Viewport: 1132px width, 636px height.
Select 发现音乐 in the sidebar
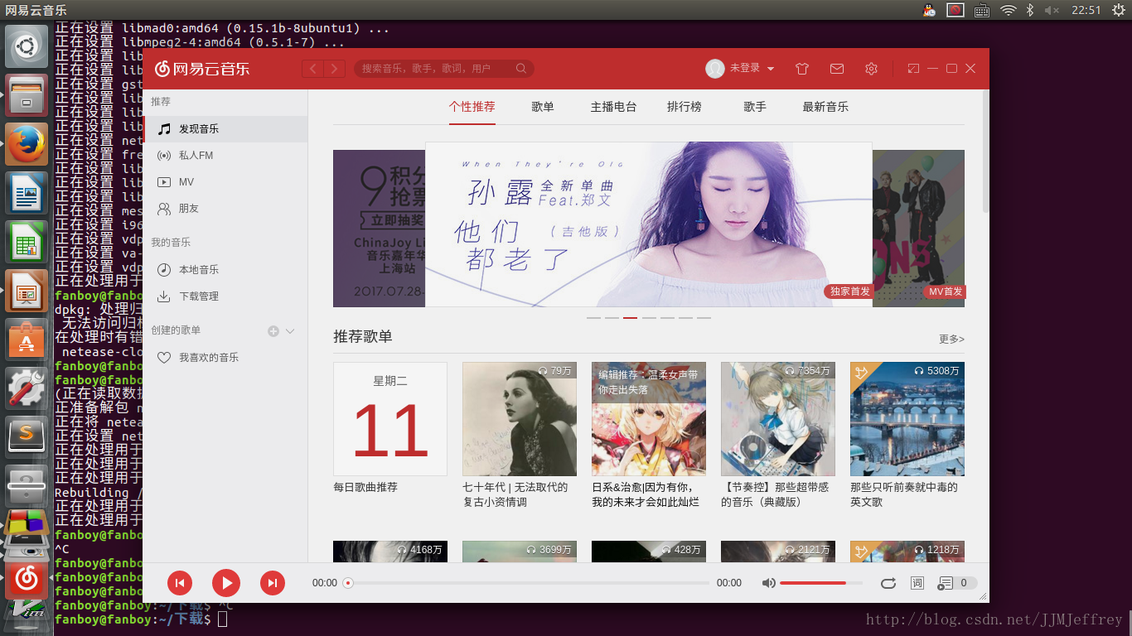[x=225, y=129]
